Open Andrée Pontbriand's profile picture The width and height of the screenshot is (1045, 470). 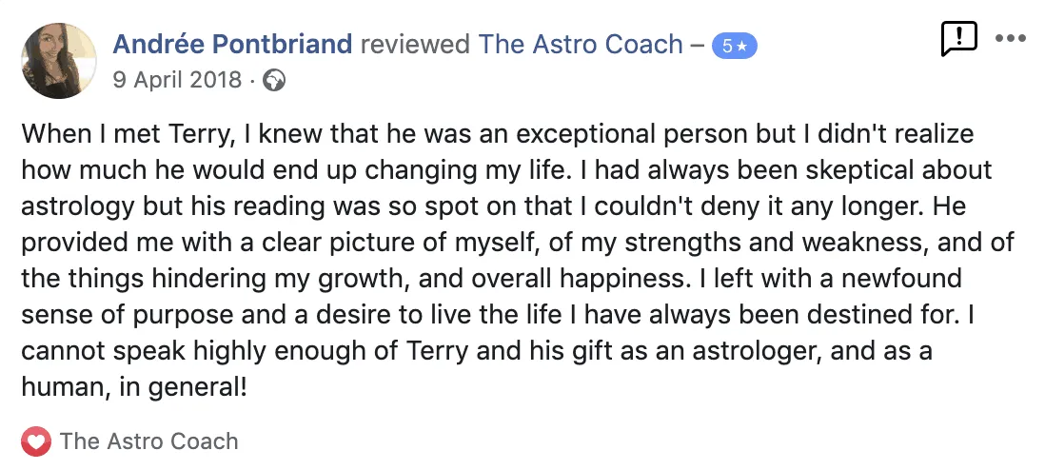(x=58, y=61)
